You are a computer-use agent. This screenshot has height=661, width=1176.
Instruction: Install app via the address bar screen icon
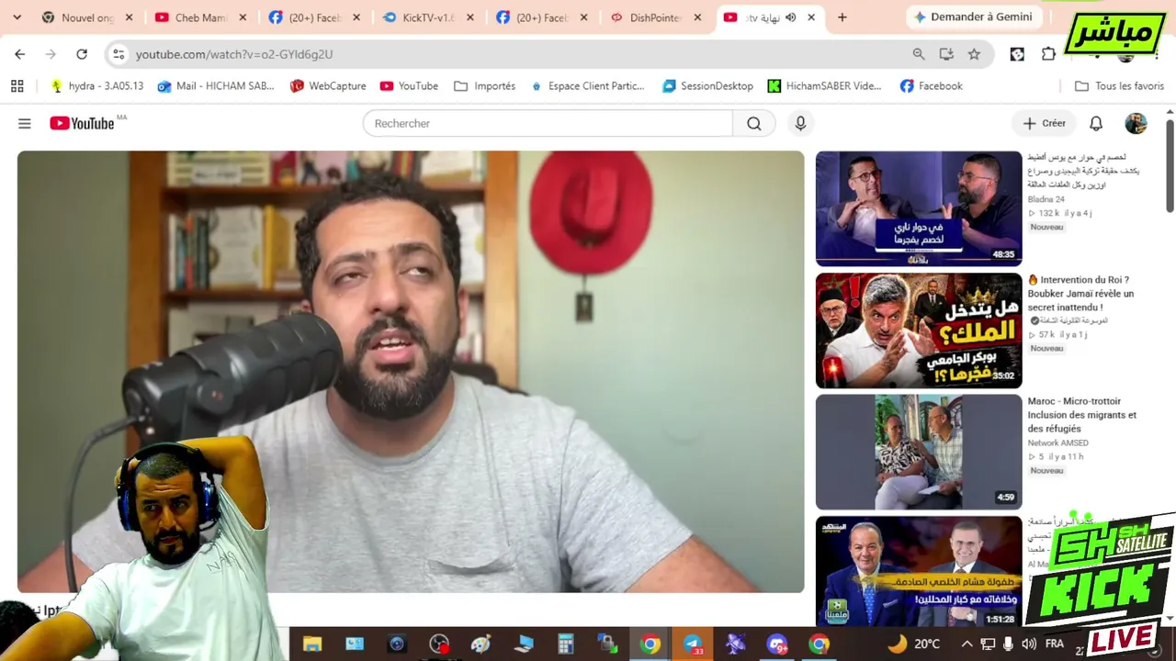point(946,54)
